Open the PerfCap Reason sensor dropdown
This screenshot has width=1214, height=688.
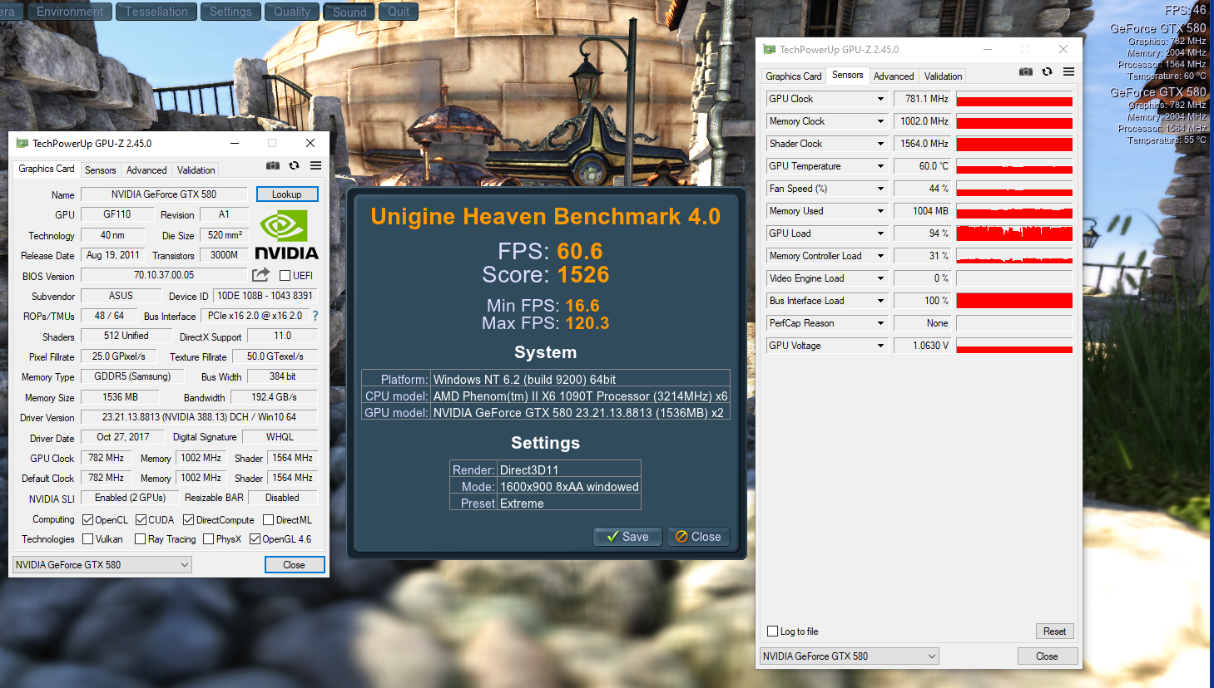(880, 323)
